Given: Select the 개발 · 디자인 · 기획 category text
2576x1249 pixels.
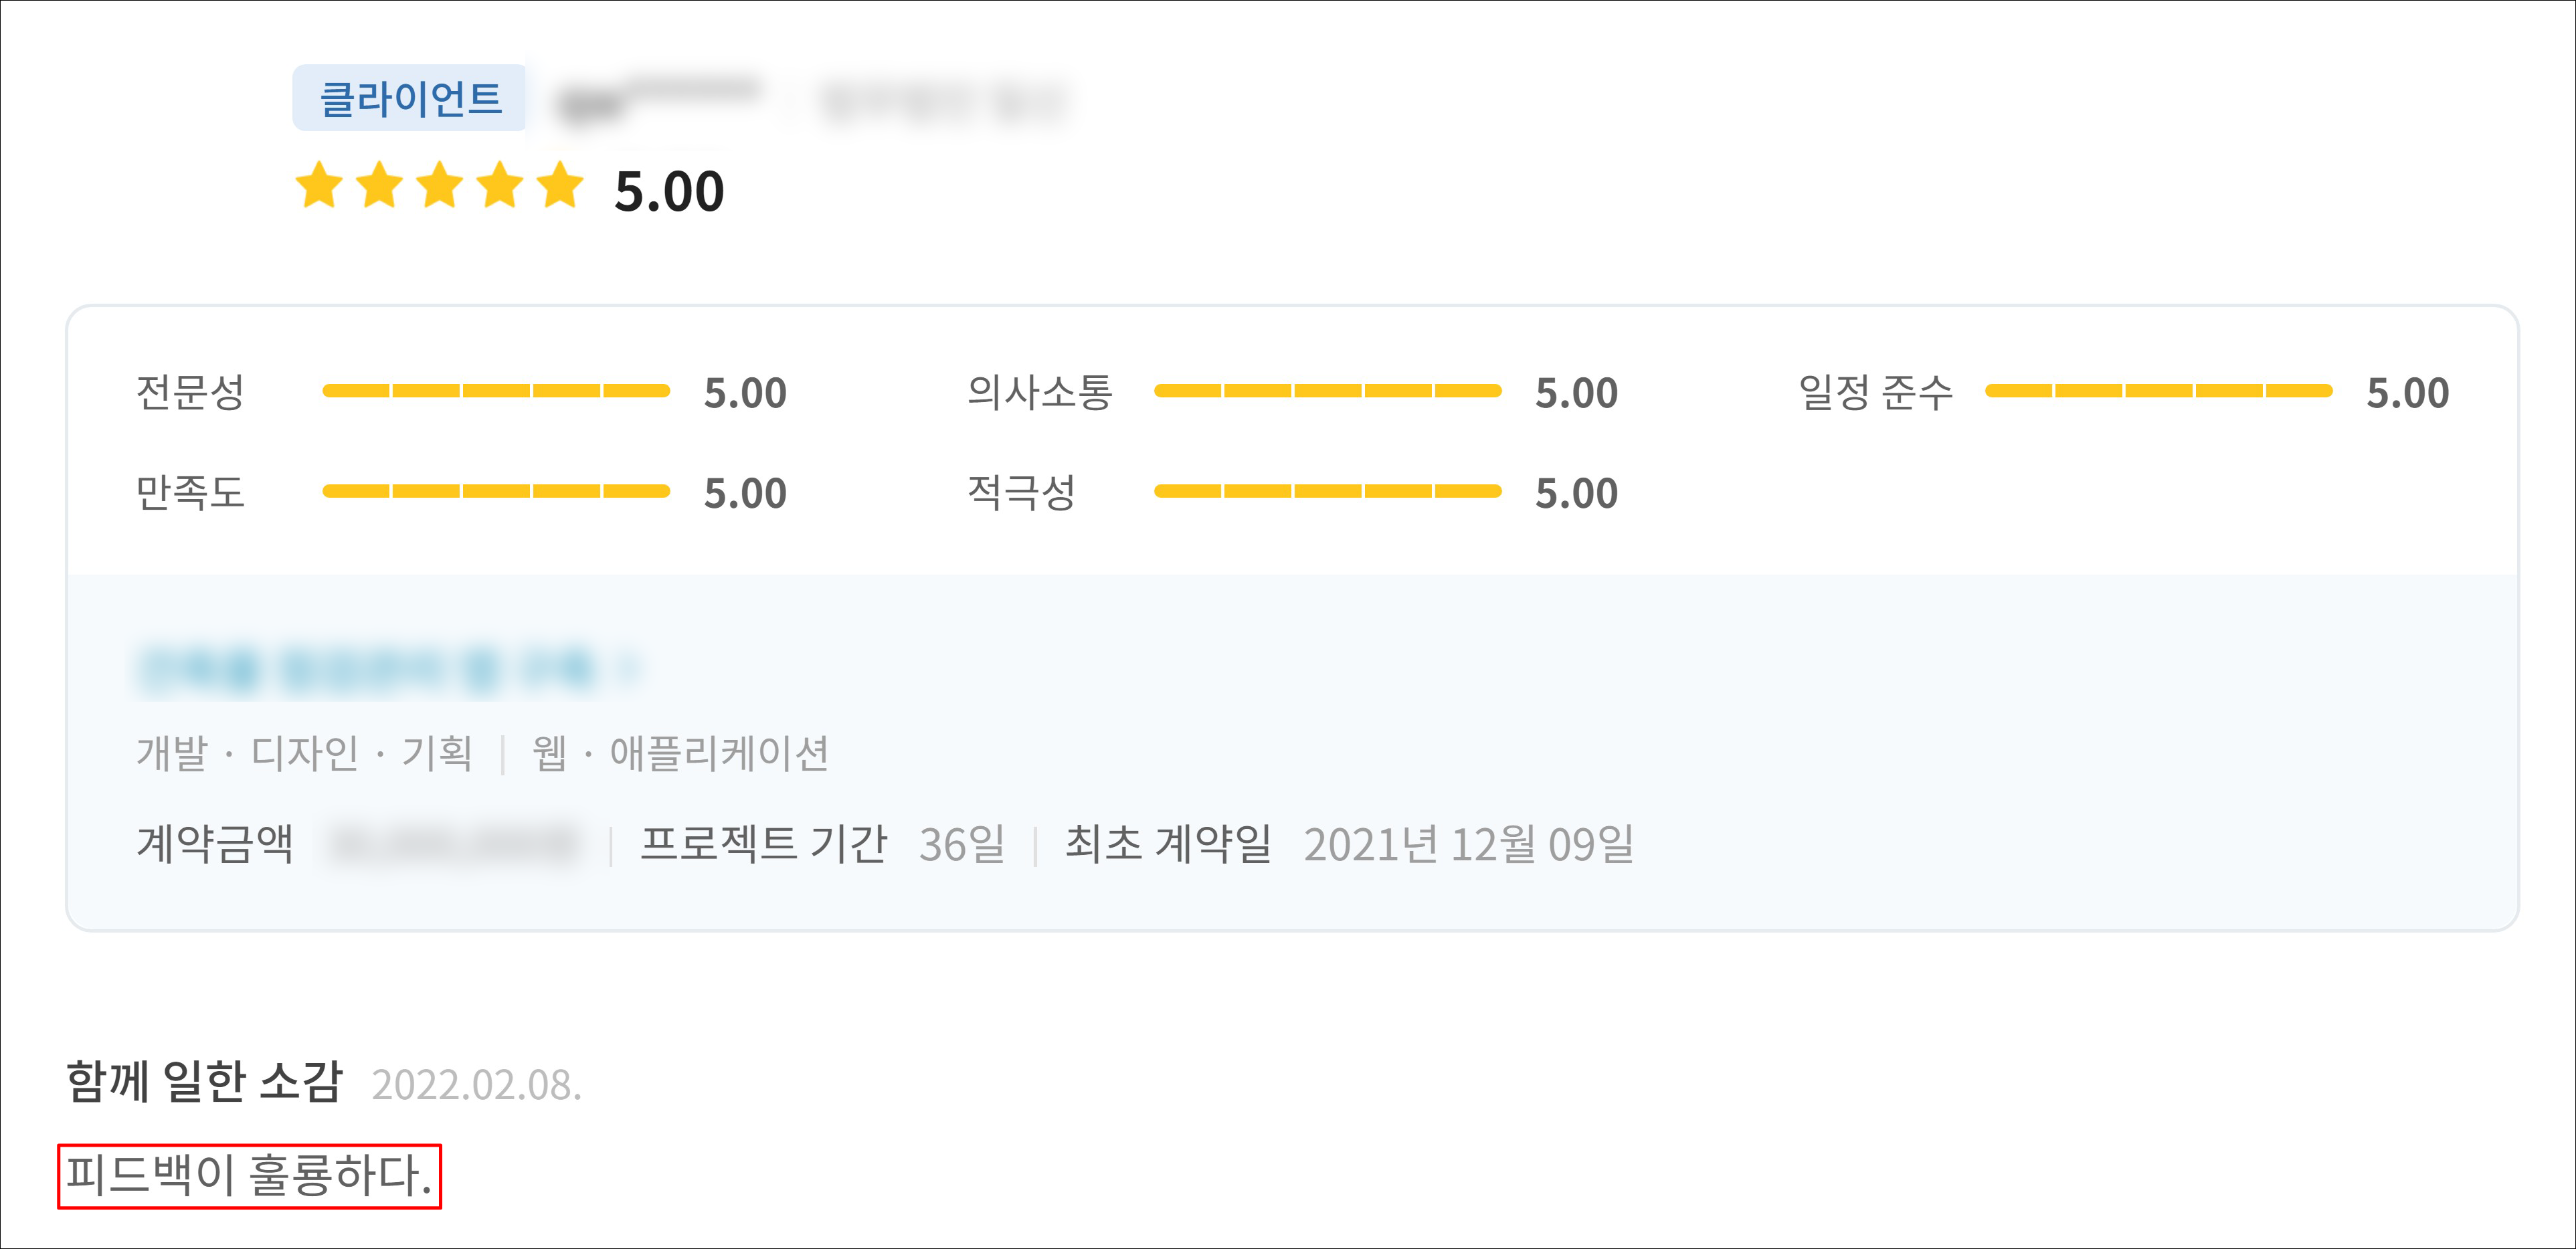Looking at the screenshot, I should point(304,753).
